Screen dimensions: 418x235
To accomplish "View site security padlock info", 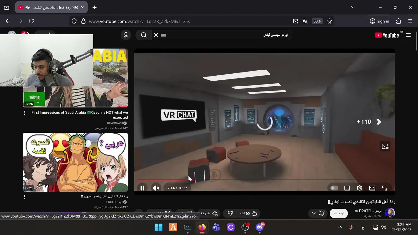I will tap(83, 21).
